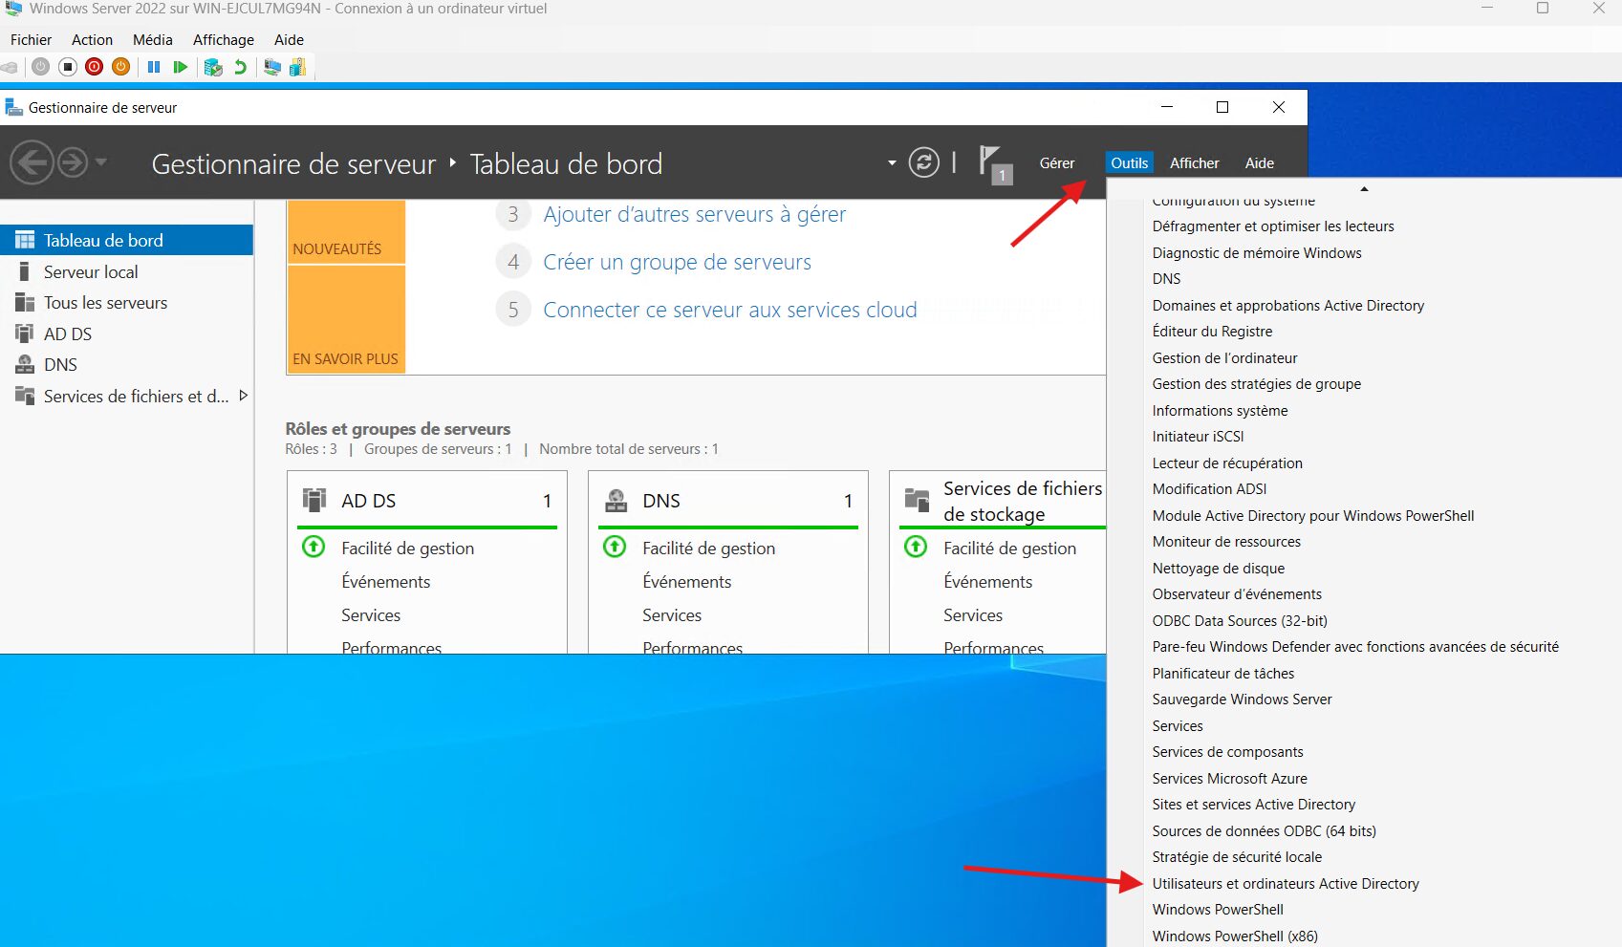Select Utilisateurs et ordinateurs Active Directory

[x=1286, y=883]
